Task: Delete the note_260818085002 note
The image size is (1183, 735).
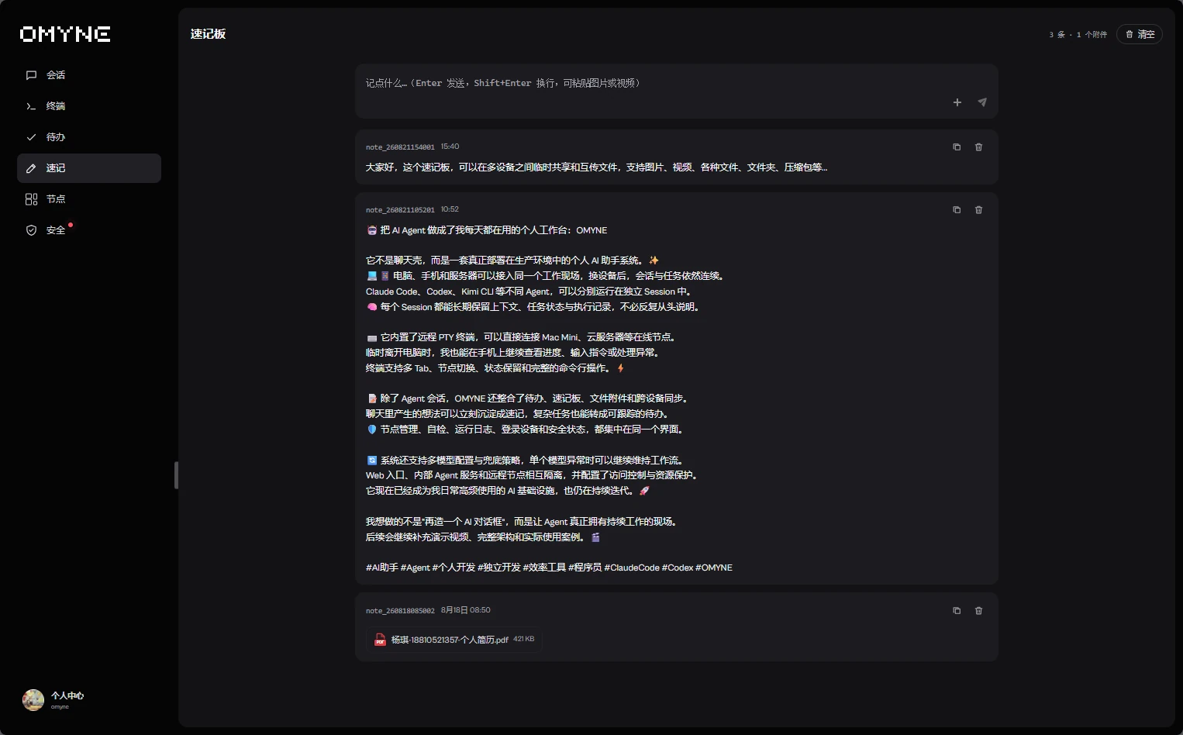Action: 978,611
